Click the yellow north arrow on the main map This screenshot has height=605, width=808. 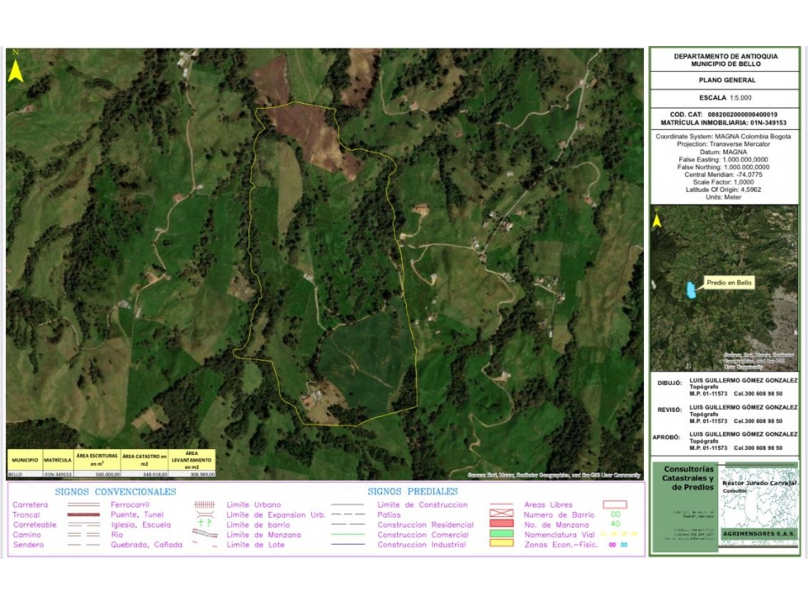16,71
